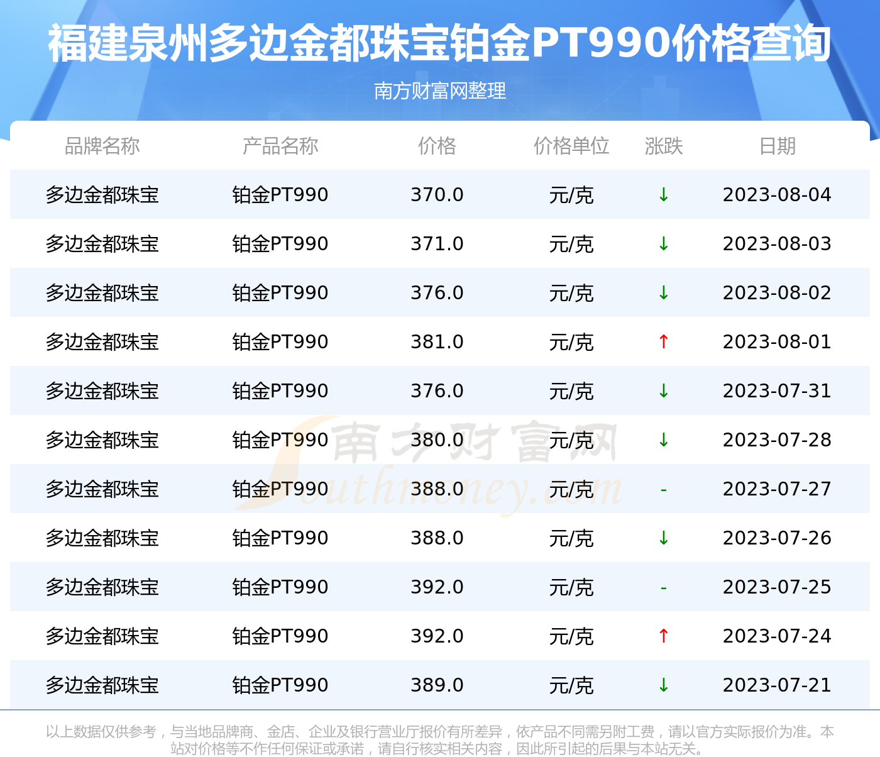Click the green down arrow for 2023-07-26
Screen dimensions: 880x757
point(664,538)
